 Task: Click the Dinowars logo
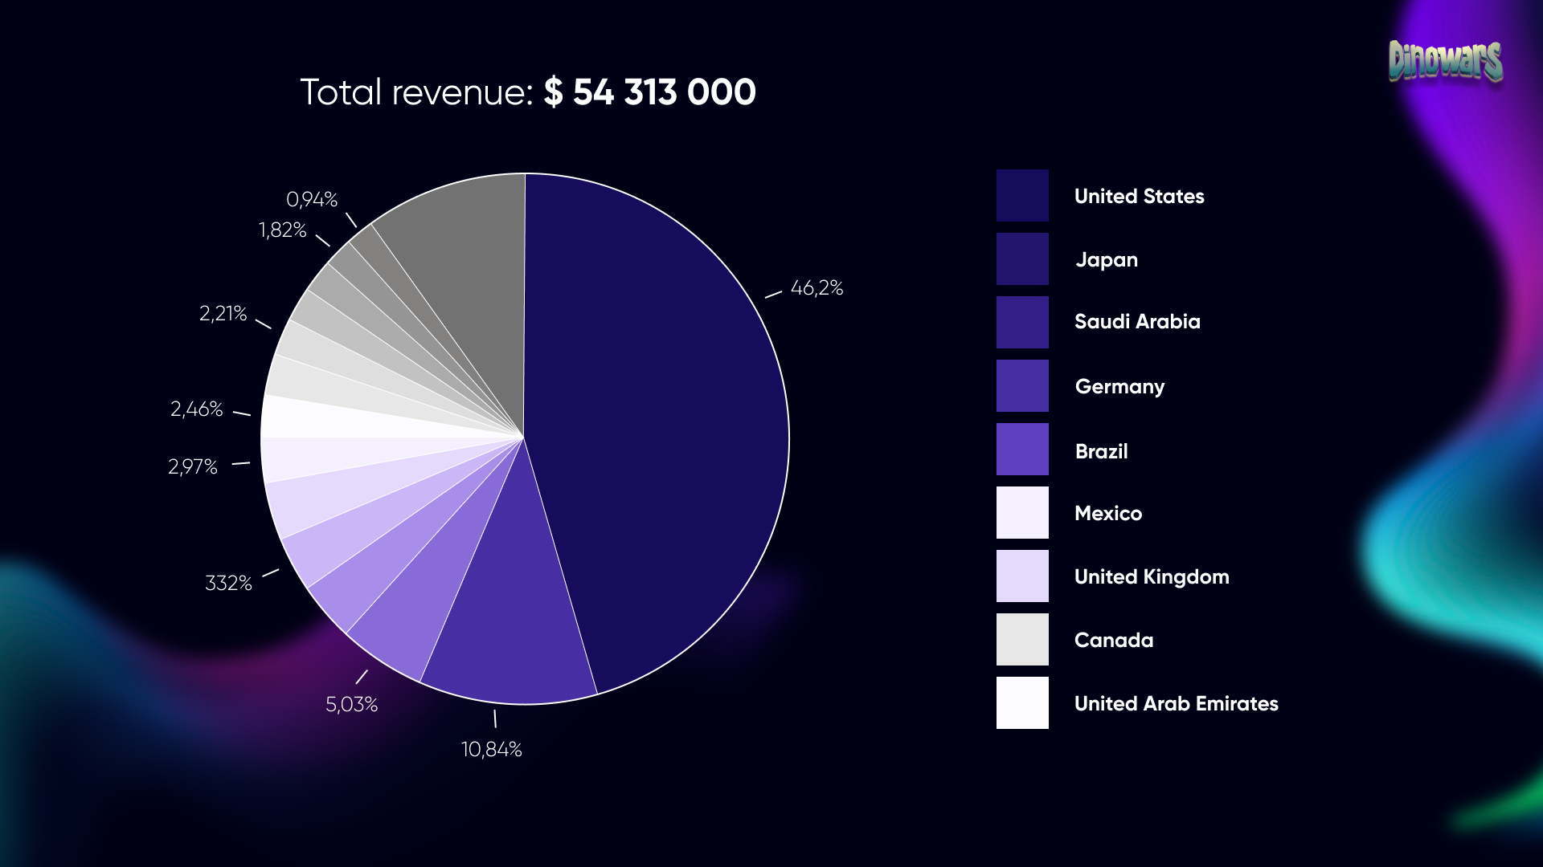coord(1445,61)
